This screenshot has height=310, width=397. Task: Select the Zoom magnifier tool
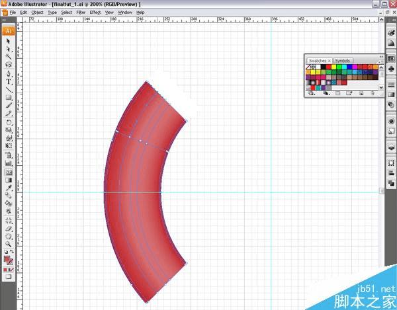point(9,245)
